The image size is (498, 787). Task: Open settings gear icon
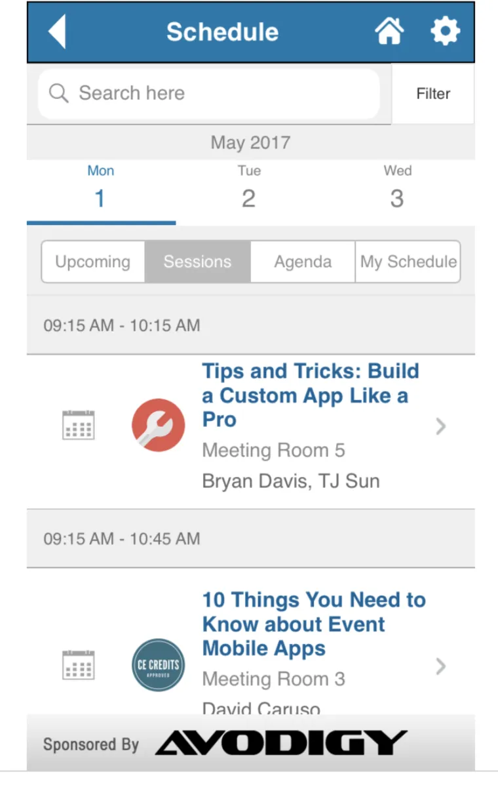445,31
